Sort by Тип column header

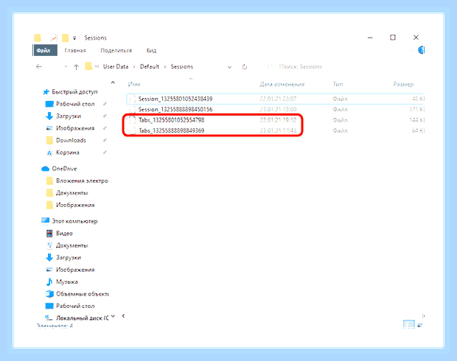coord(338,84)
